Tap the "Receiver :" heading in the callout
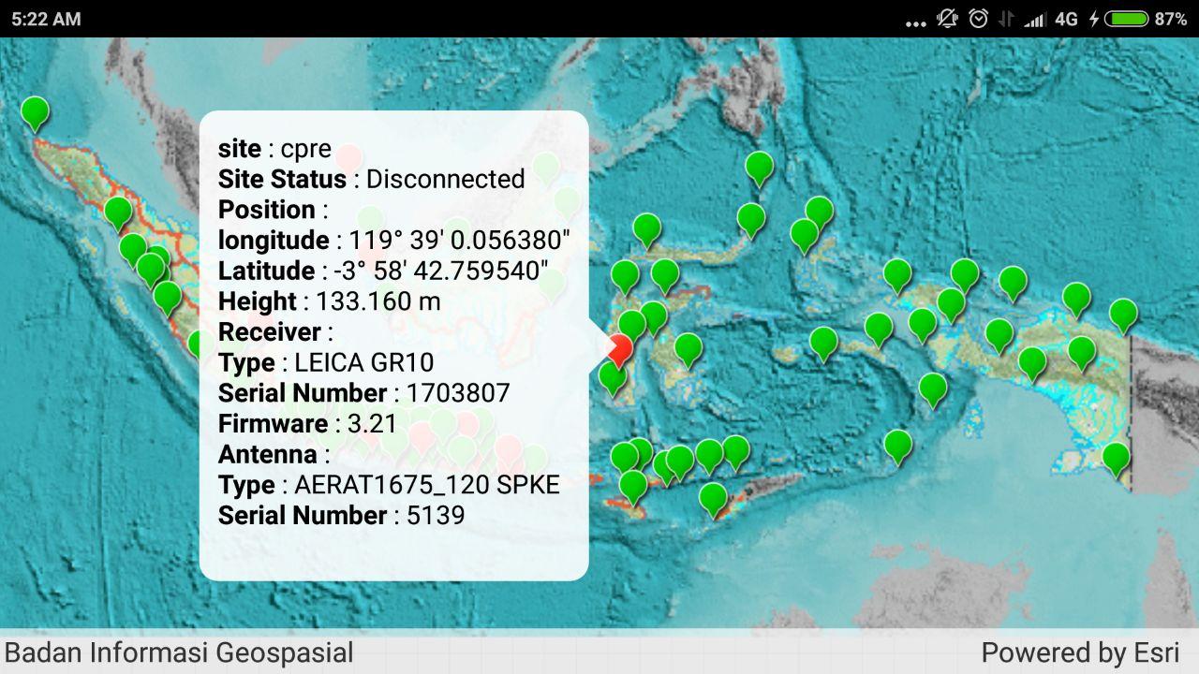The image size is (1199, 674). point(275,332)
